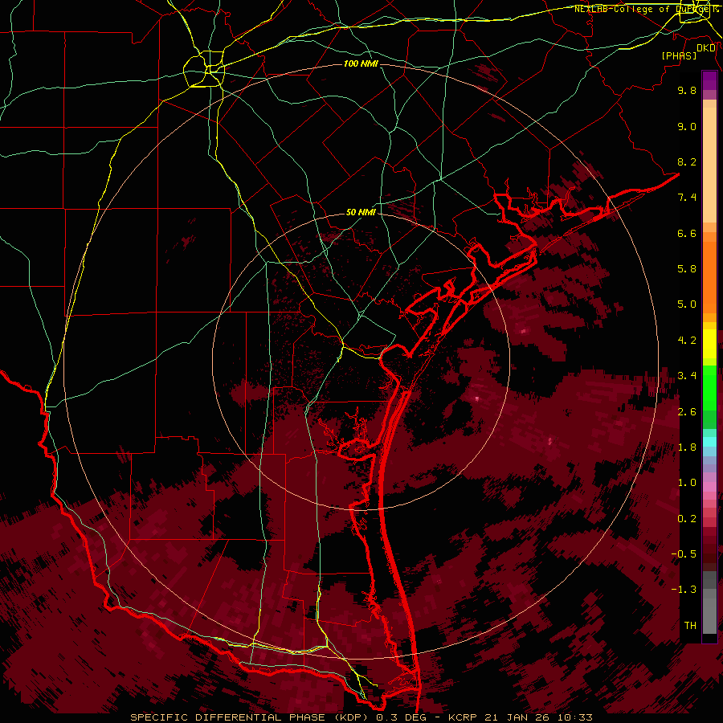Click the 0.2 legend value
The height and width of the screenshot is (723, 723).
tap(687, 519)
